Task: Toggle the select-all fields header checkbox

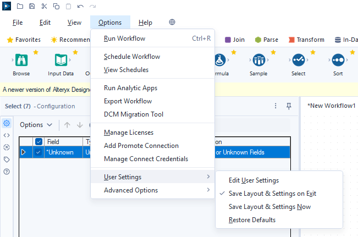Action: [x=39, y=142]
